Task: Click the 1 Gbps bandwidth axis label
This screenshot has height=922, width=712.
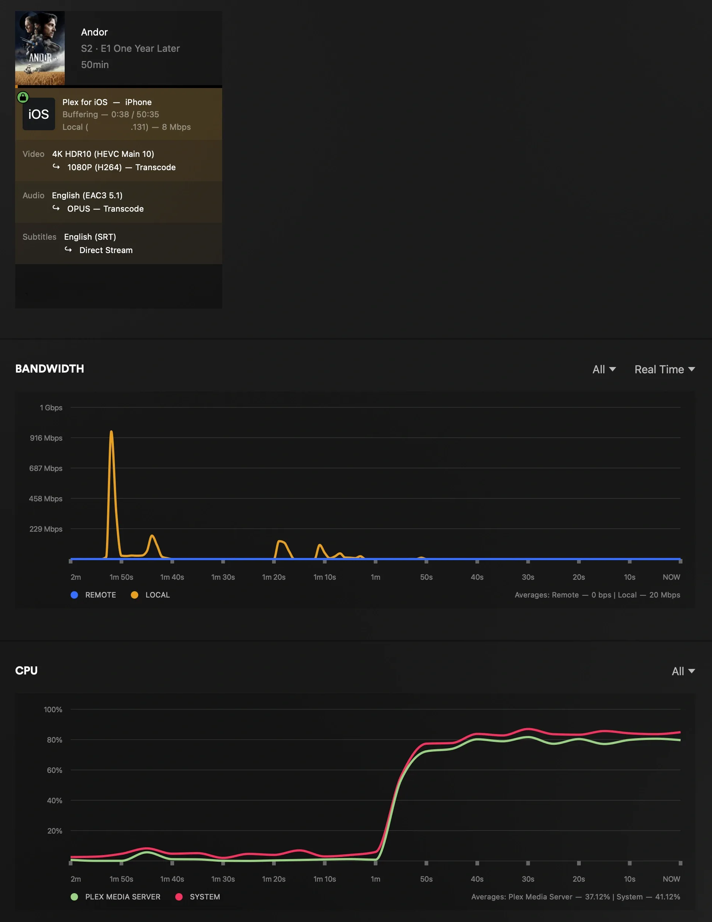Action: coord(51,408)
